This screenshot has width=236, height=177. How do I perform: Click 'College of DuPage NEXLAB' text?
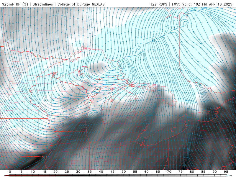click(x=81, y=4)
